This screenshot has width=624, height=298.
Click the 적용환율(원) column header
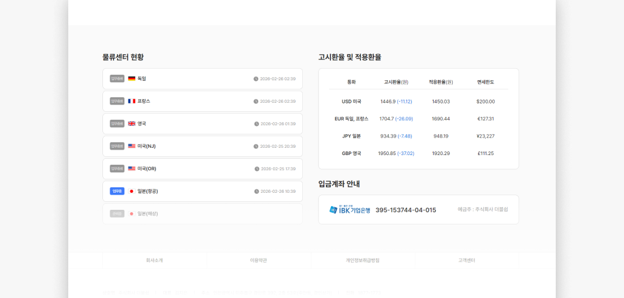441,82
